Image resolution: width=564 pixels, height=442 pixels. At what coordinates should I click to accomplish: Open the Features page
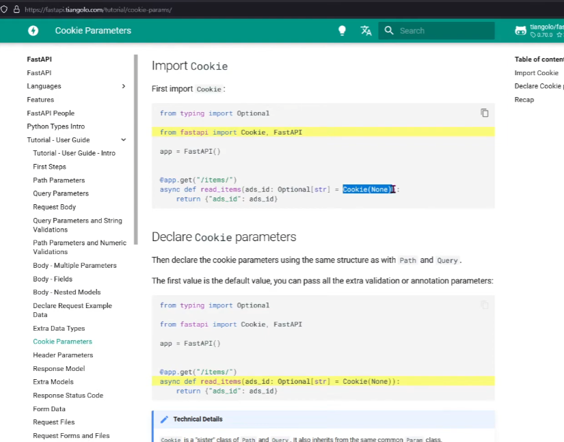click(x=40, y=100)
